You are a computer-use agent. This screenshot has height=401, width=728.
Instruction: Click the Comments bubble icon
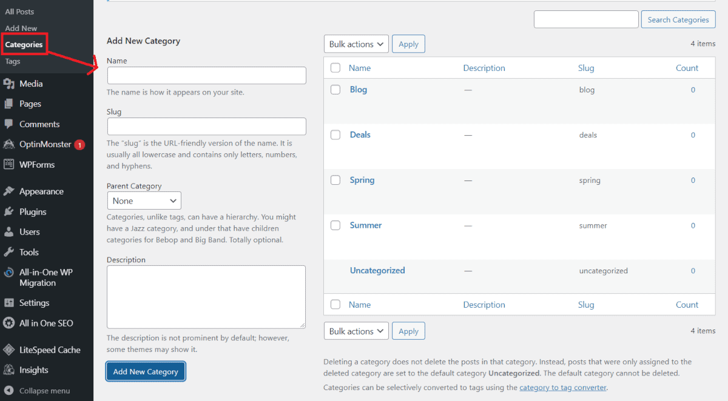[x=8, y=124]
